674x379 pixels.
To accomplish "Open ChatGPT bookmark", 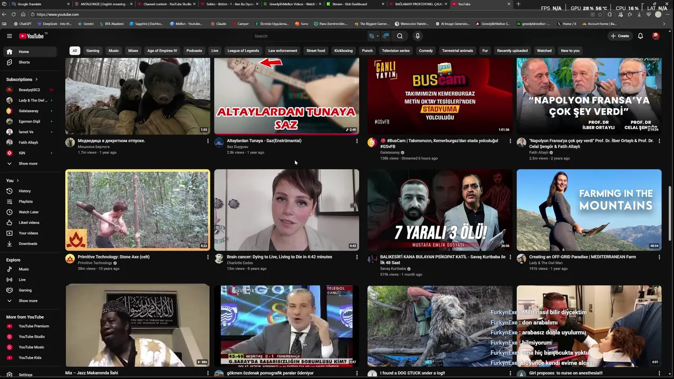I will (22, 24).
